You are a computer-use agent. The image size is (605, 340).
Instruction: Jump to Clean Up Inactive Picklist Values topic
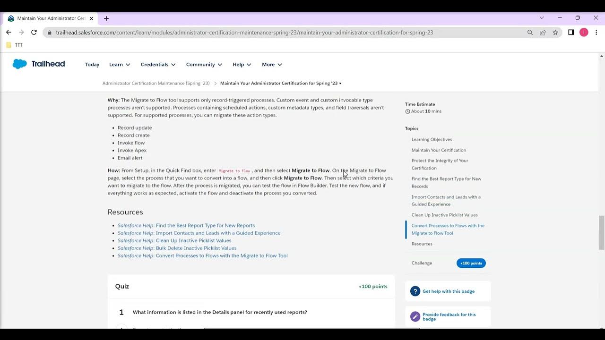tap(444, 215)
